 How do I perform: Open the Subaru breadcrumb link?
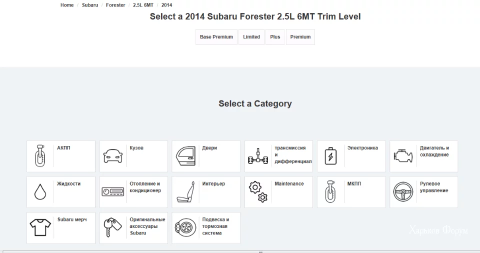(x=90, y=5)
